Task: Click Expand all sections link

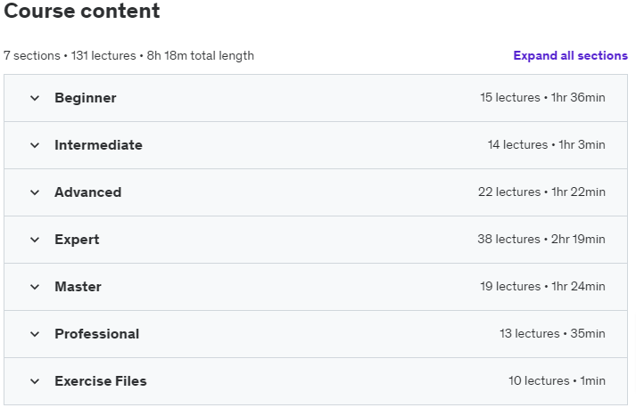Action: click(570, 55)
